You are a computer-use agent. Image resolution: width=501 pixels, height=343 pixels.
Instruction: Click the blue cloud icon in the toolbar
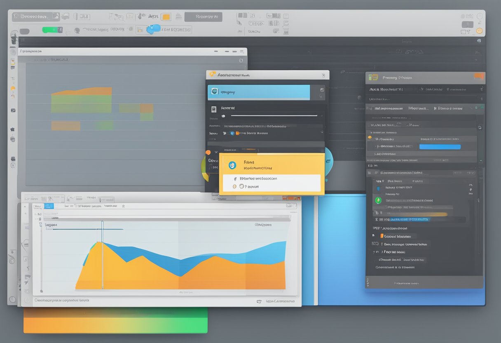click(154, 29)
